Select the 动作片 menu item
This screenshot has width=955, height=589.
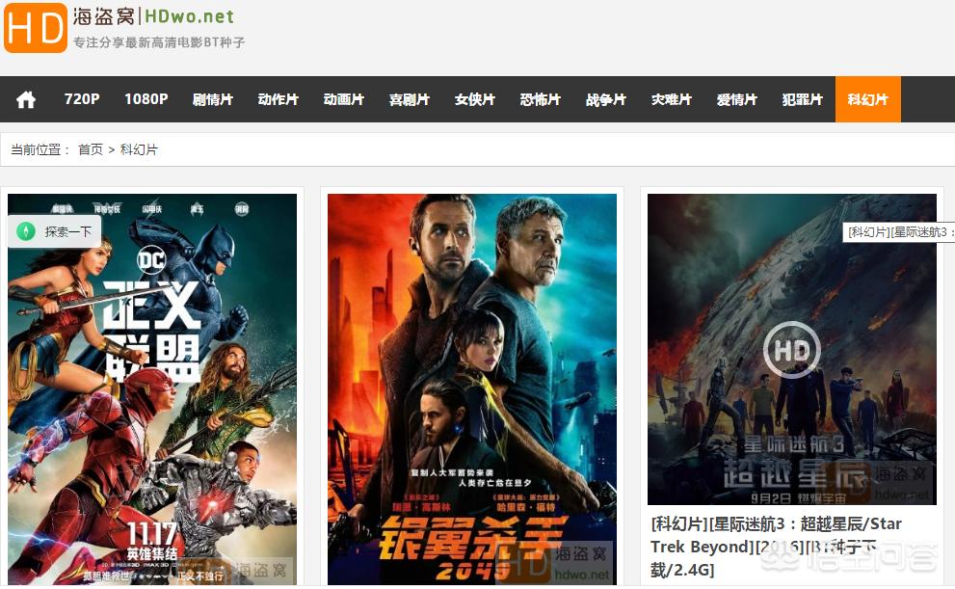[279, 99]
